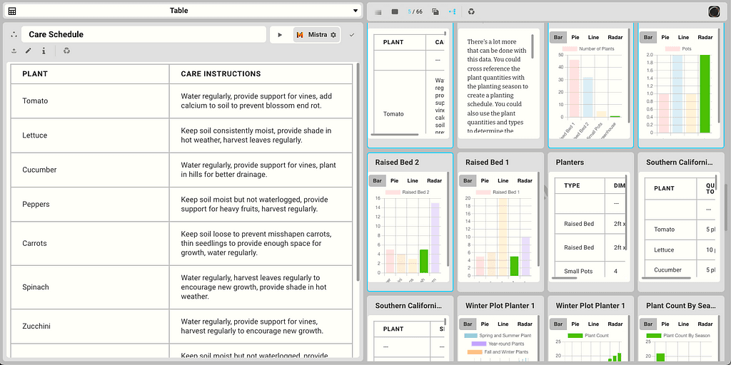Toggle the Fall and Winter Plants legend swatch

pos(475,352)
